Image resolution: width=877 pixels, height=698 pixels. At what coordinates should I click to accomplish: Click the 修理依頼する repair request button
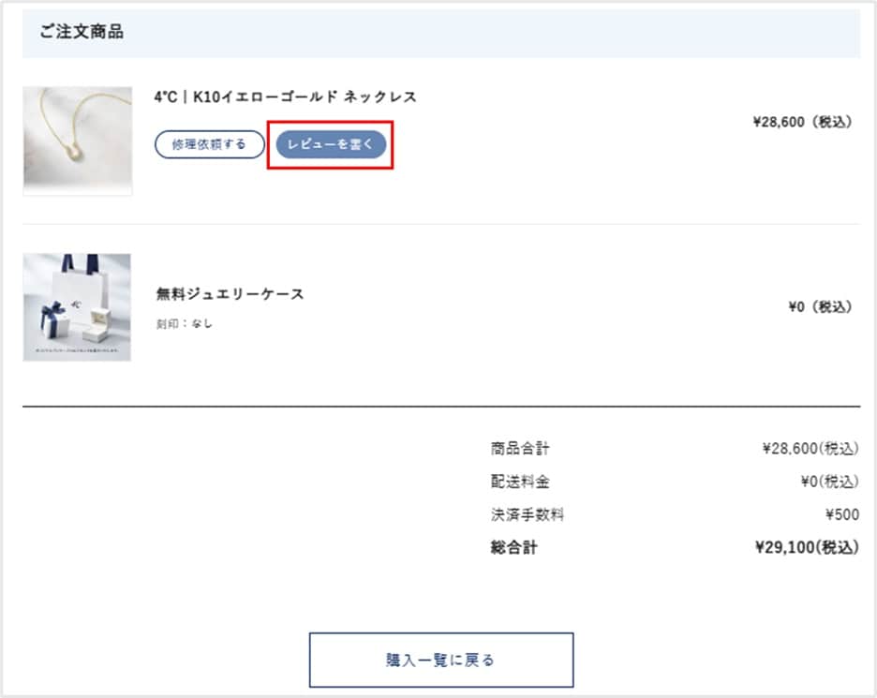[x=209, y=144]
